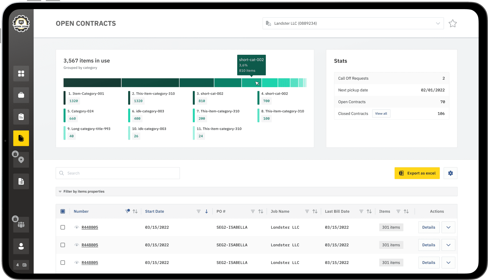The image size is (488, 280).
Task: Open table settings gear icon
Action: coord(450,173)
